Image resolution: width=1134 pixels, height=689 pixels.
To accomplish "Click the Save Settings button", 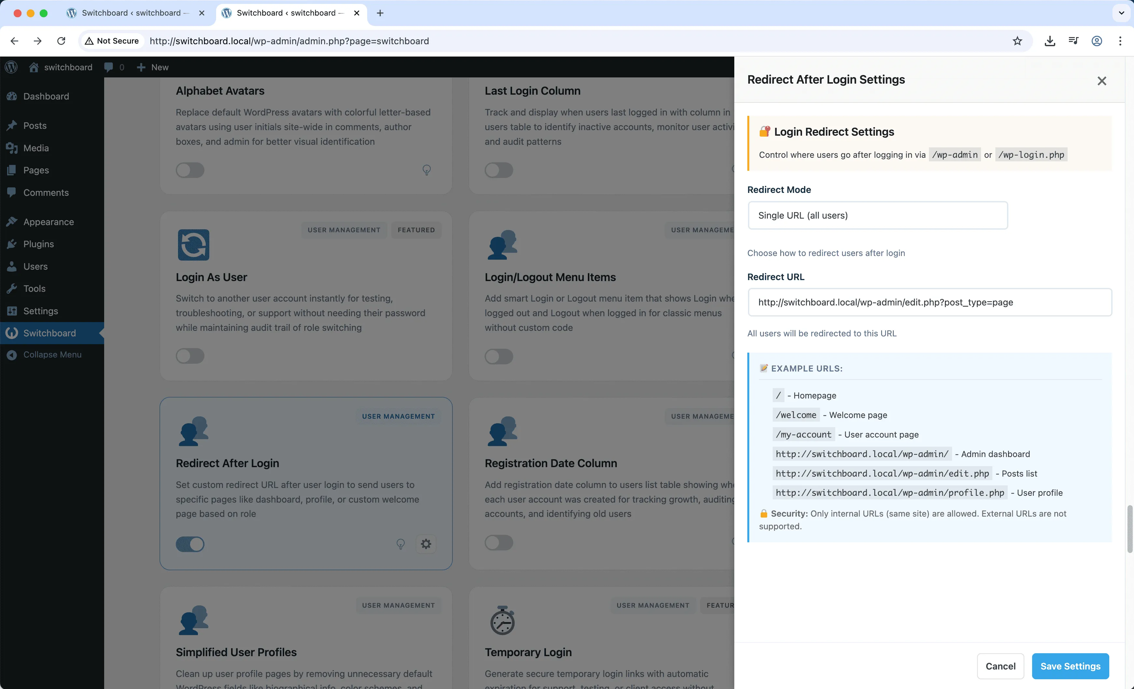I will (1070, 666).
